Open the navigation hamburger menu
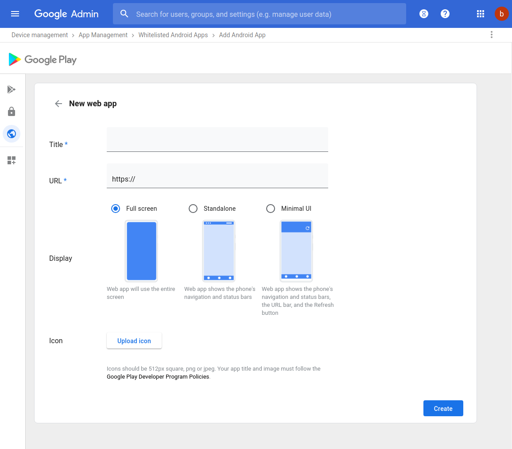 pos(15,14)
